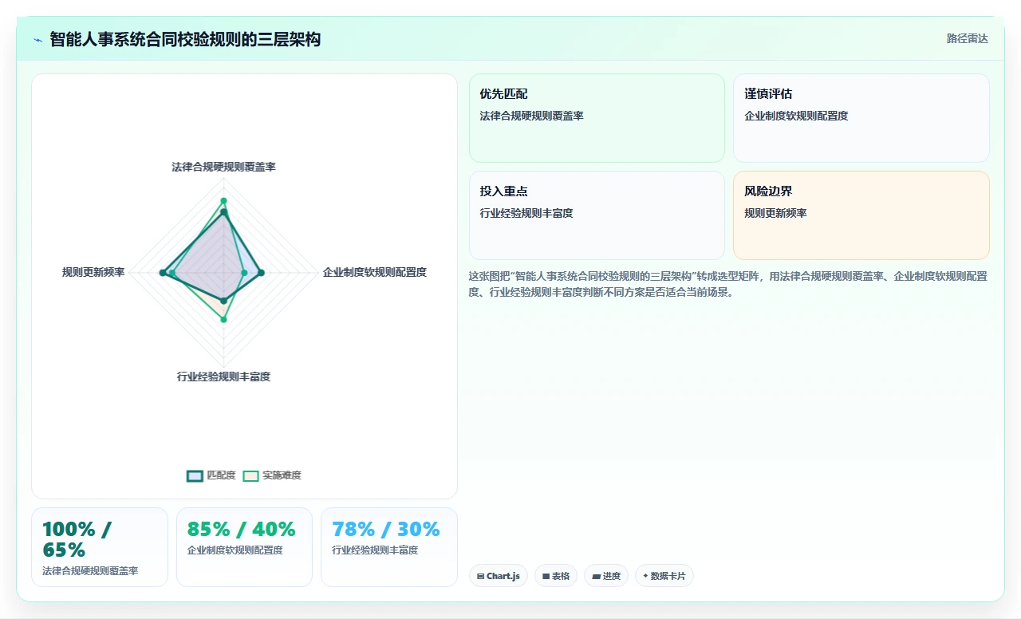Click 规则更新频率 text in the 风险边界 card
Image resolution: width=1021 pixels, height=619 pixels.
(x=775, y=213)
